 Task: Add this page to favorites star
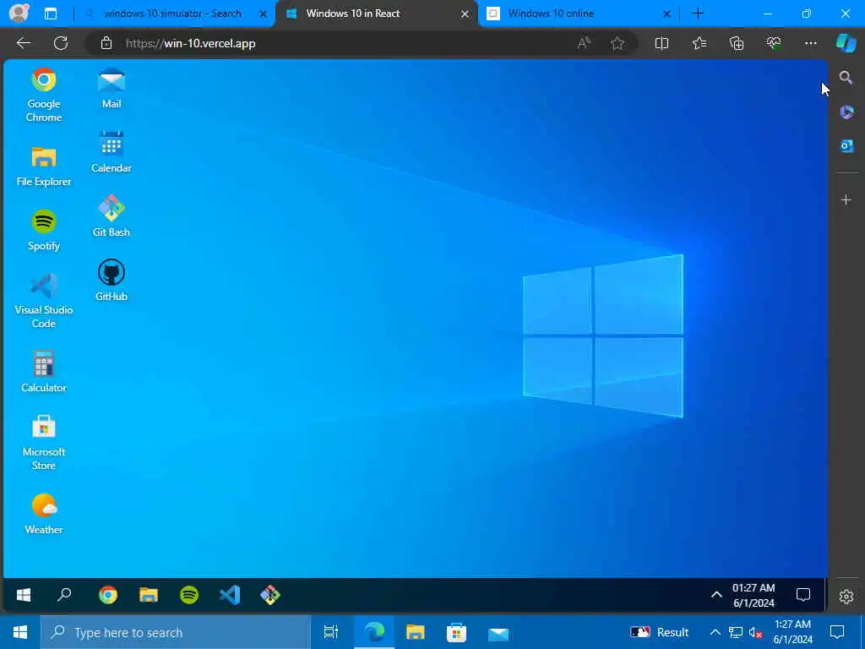[x=617, y=43]
